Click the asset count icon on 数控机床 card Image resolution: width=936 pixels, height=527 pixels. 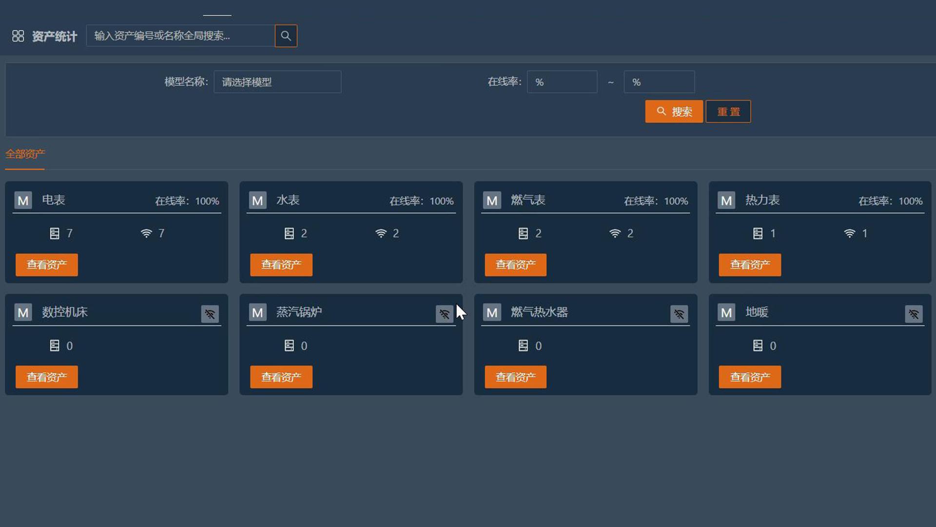(55, 346)
